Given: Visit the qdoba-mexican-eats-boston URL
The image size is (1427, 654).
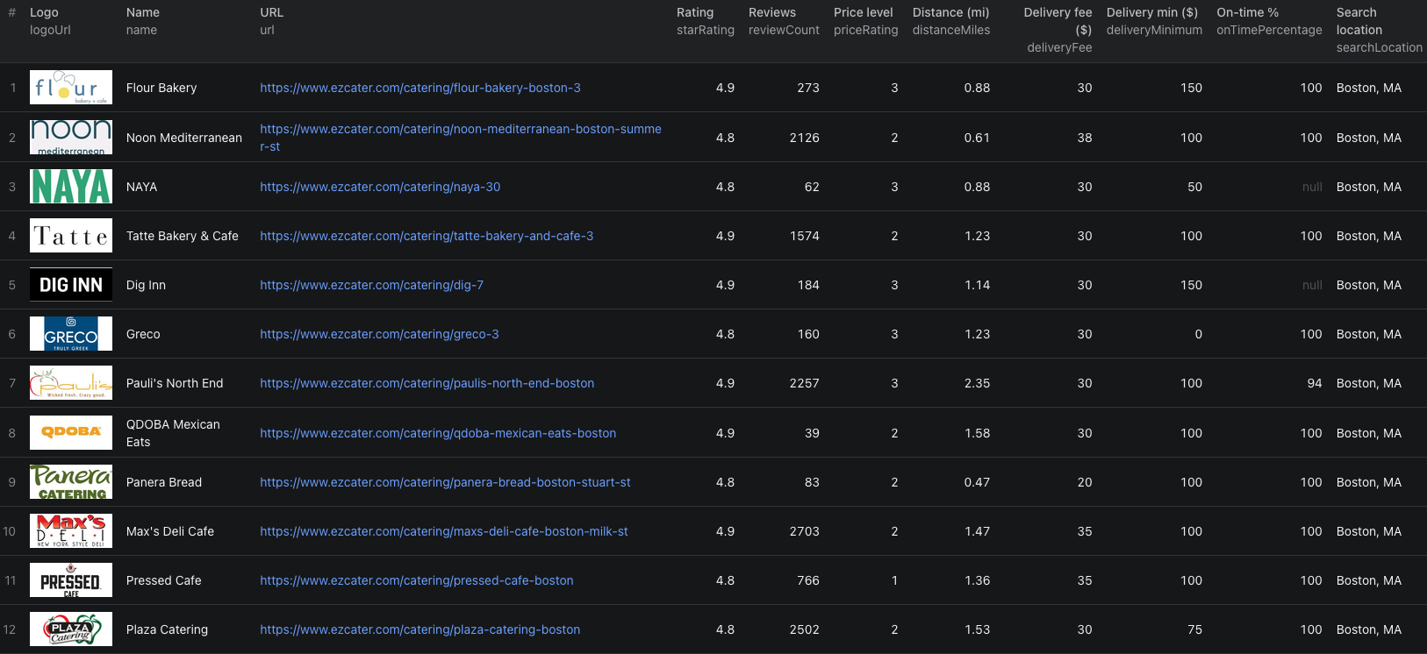Looking at the screenshot, I should pyautogui.click(x=438, y=433).
